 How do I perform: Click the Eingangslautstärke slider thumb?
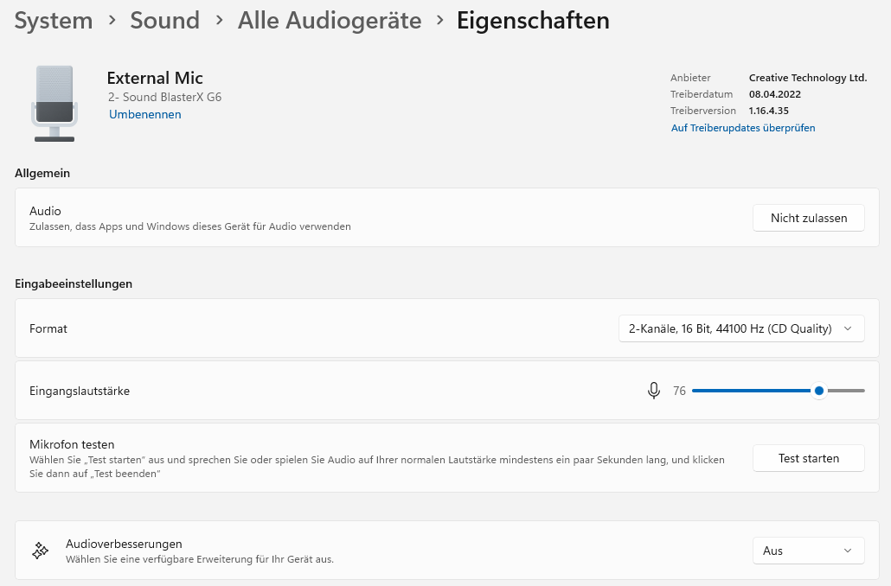point(819,391)
